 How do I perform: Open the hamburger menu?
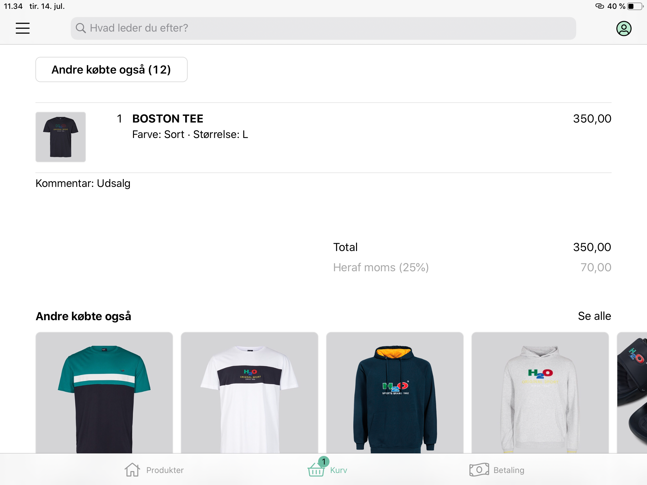coord(23,28)
